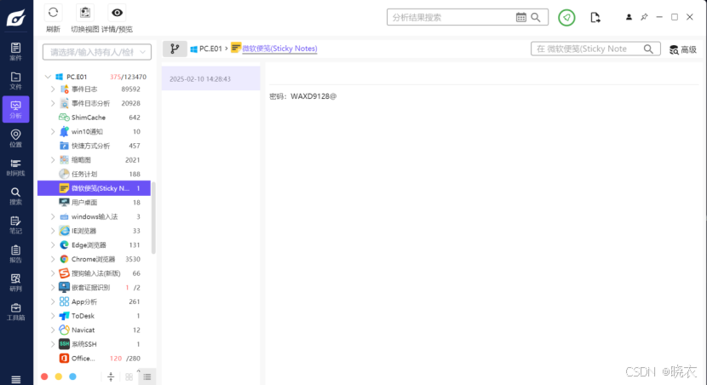The width and height of the screenshot is (707, 385).
Task: Click the export document icon
Action: [x=595, y=18]
